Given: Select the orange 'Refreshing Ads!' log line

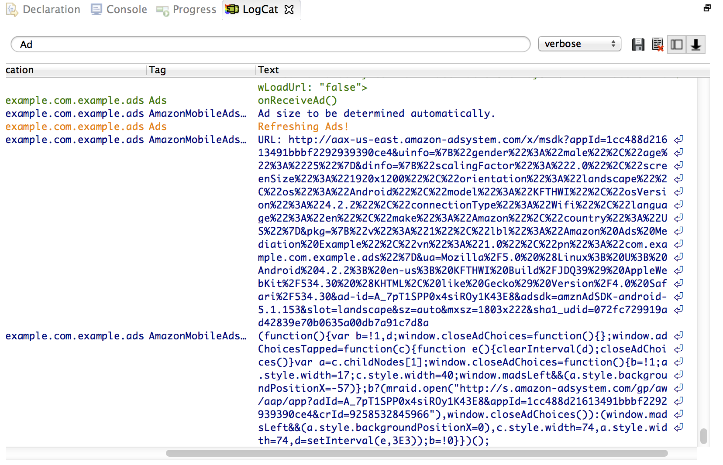Looking at the screenshot, I should (x=303, y=127).
